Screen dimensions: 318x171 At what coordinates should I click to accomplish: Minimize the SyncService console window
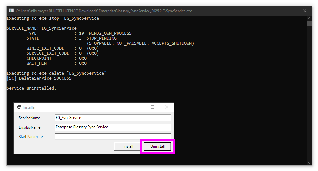276,11
